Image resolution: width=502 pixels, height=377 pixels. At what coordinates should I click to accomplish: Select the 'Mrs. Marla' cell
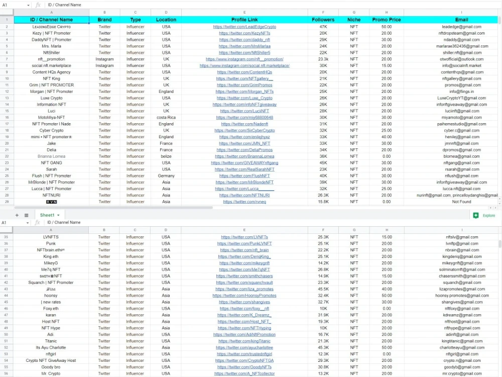[51, 46]
